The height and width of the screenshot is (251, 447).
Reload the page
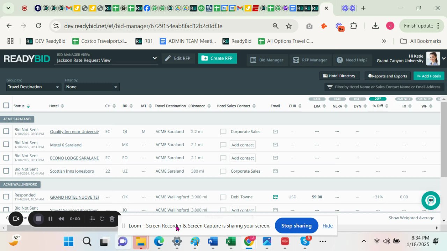click(38, 26)
